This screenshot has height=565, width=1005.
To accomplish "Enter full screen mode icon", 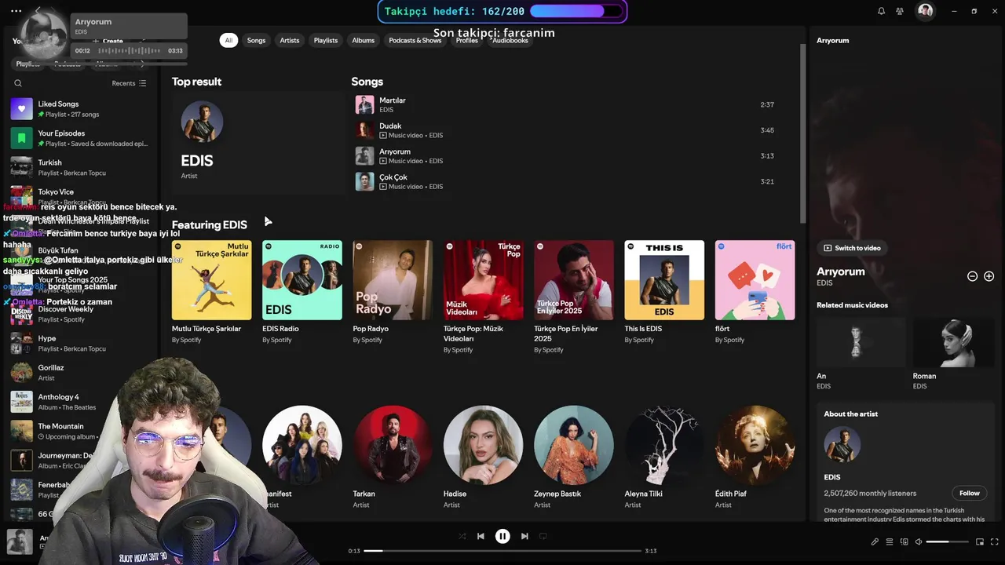I will 995,541.
